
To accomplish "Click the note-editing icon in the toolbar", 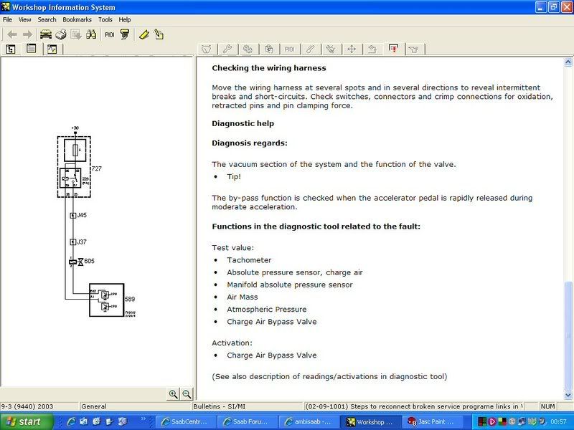I will tap(159, 34).
